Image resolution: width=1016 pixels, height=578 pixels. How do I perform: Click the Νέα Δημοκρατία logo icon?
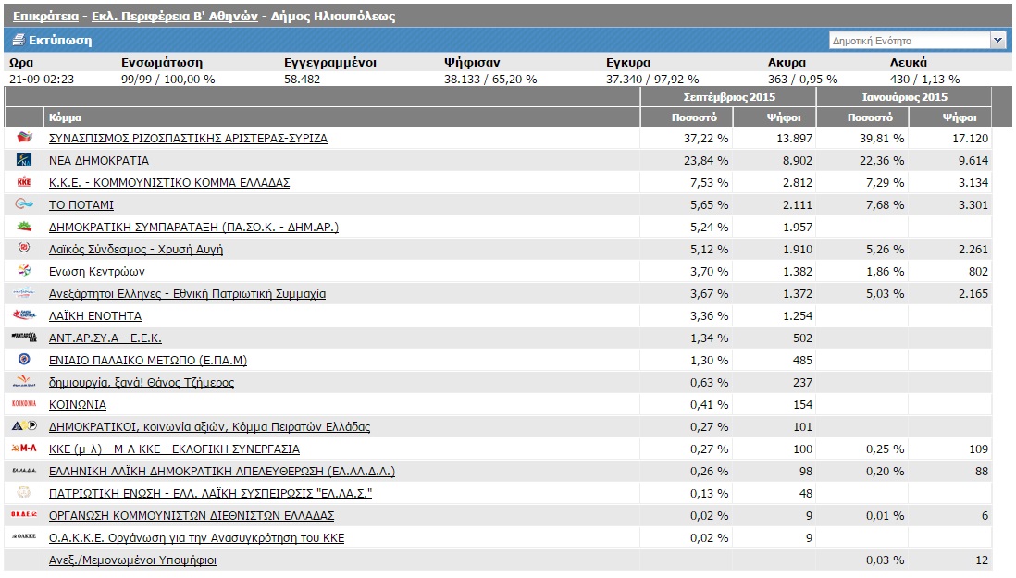[x=24, y=160]
